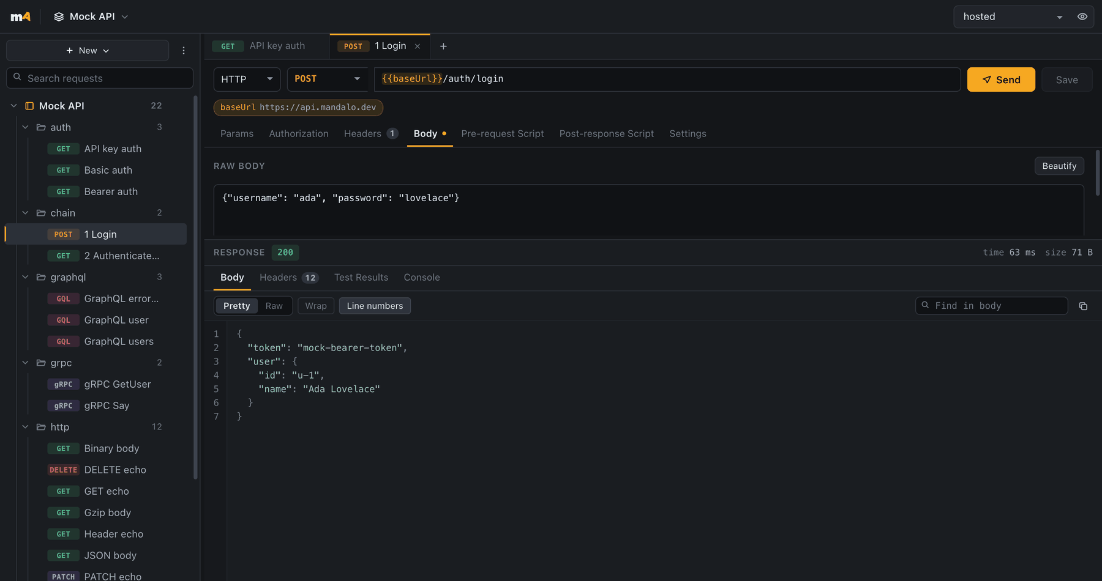Select the 1 Login request in sidebar
The height and width of the screenshot is (581, 1102).
point(96,234)
